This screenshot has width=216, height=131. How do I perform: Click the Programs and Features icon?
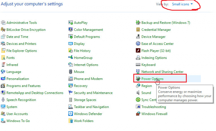pos(3,86)
